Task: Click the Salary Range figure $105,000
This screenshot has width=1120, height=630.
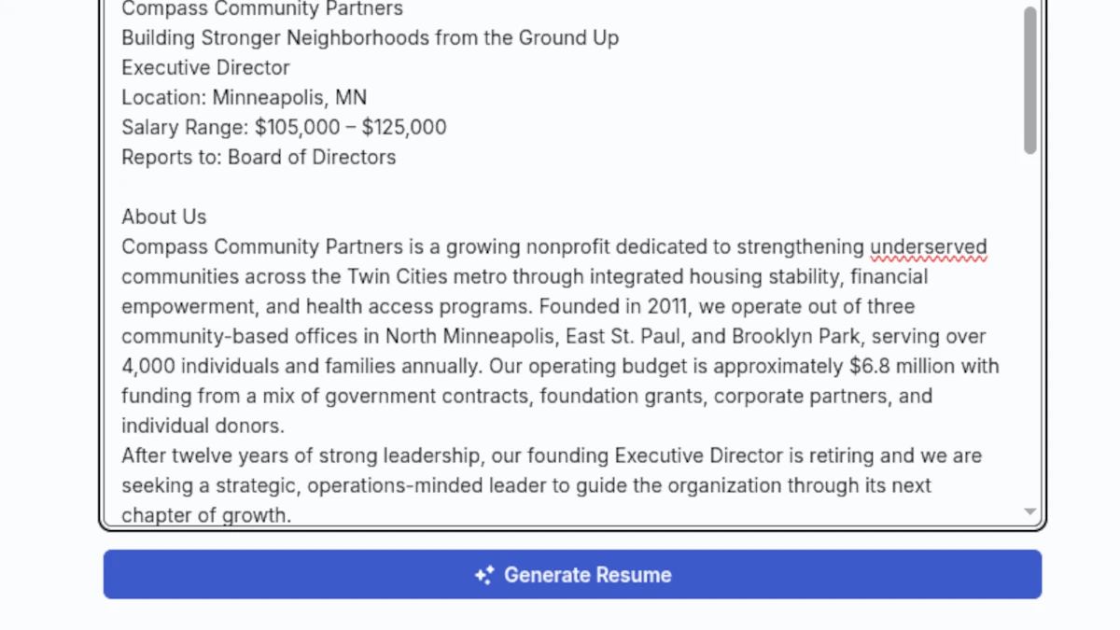Action: [x=296, y=127]
